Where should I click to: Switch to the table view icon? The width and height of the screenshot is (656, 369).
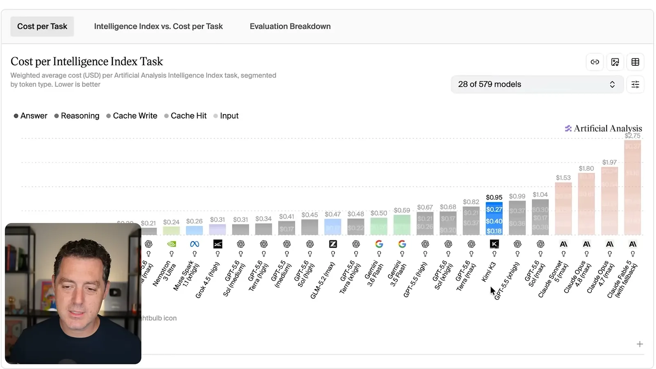[x=635, y=62]
